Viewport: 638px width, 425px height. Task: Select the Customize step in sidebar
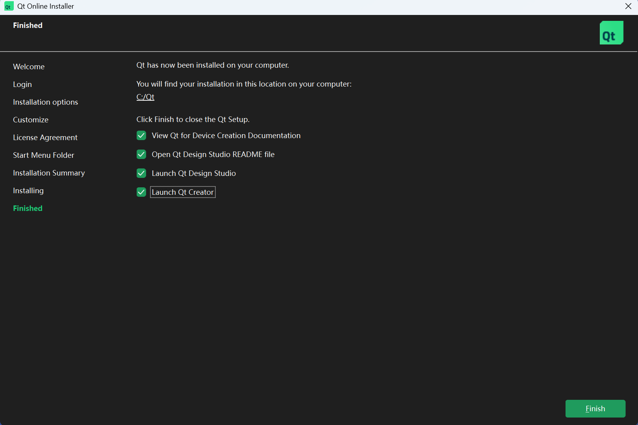pyautogui.click(x=31, y=120)
